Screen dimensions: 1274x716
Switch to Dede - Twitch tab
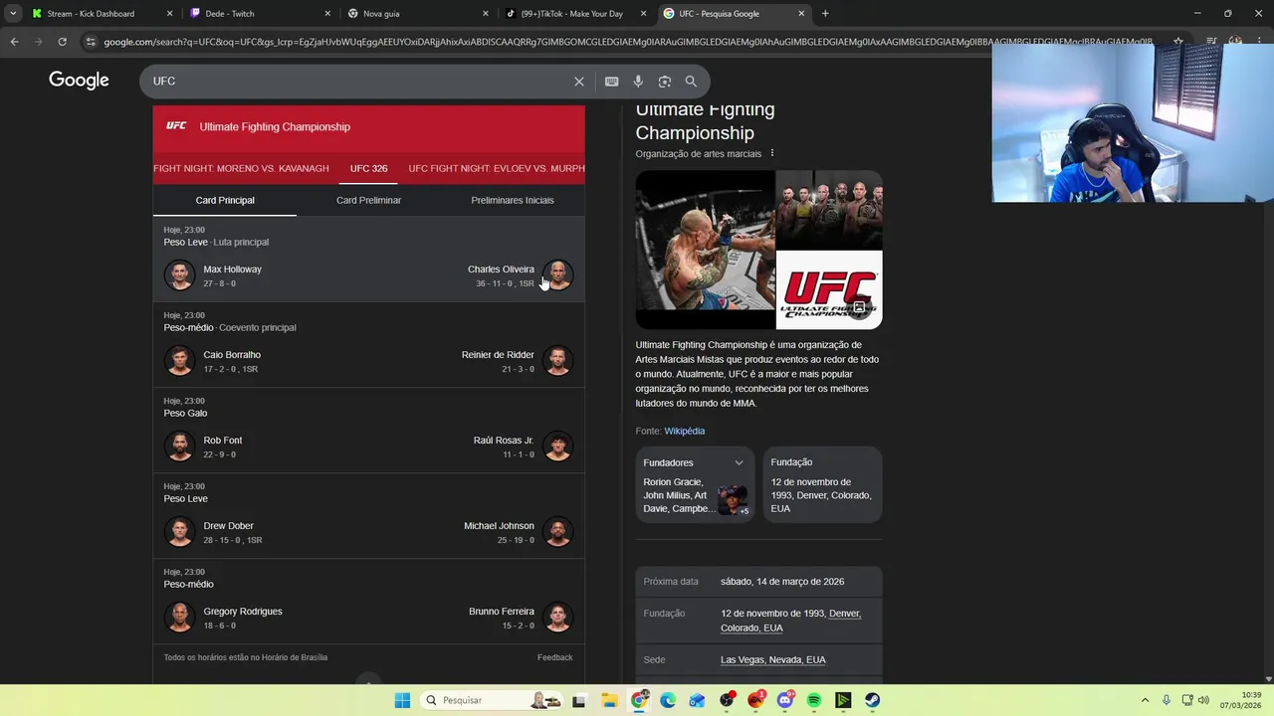tap(261, 14)
